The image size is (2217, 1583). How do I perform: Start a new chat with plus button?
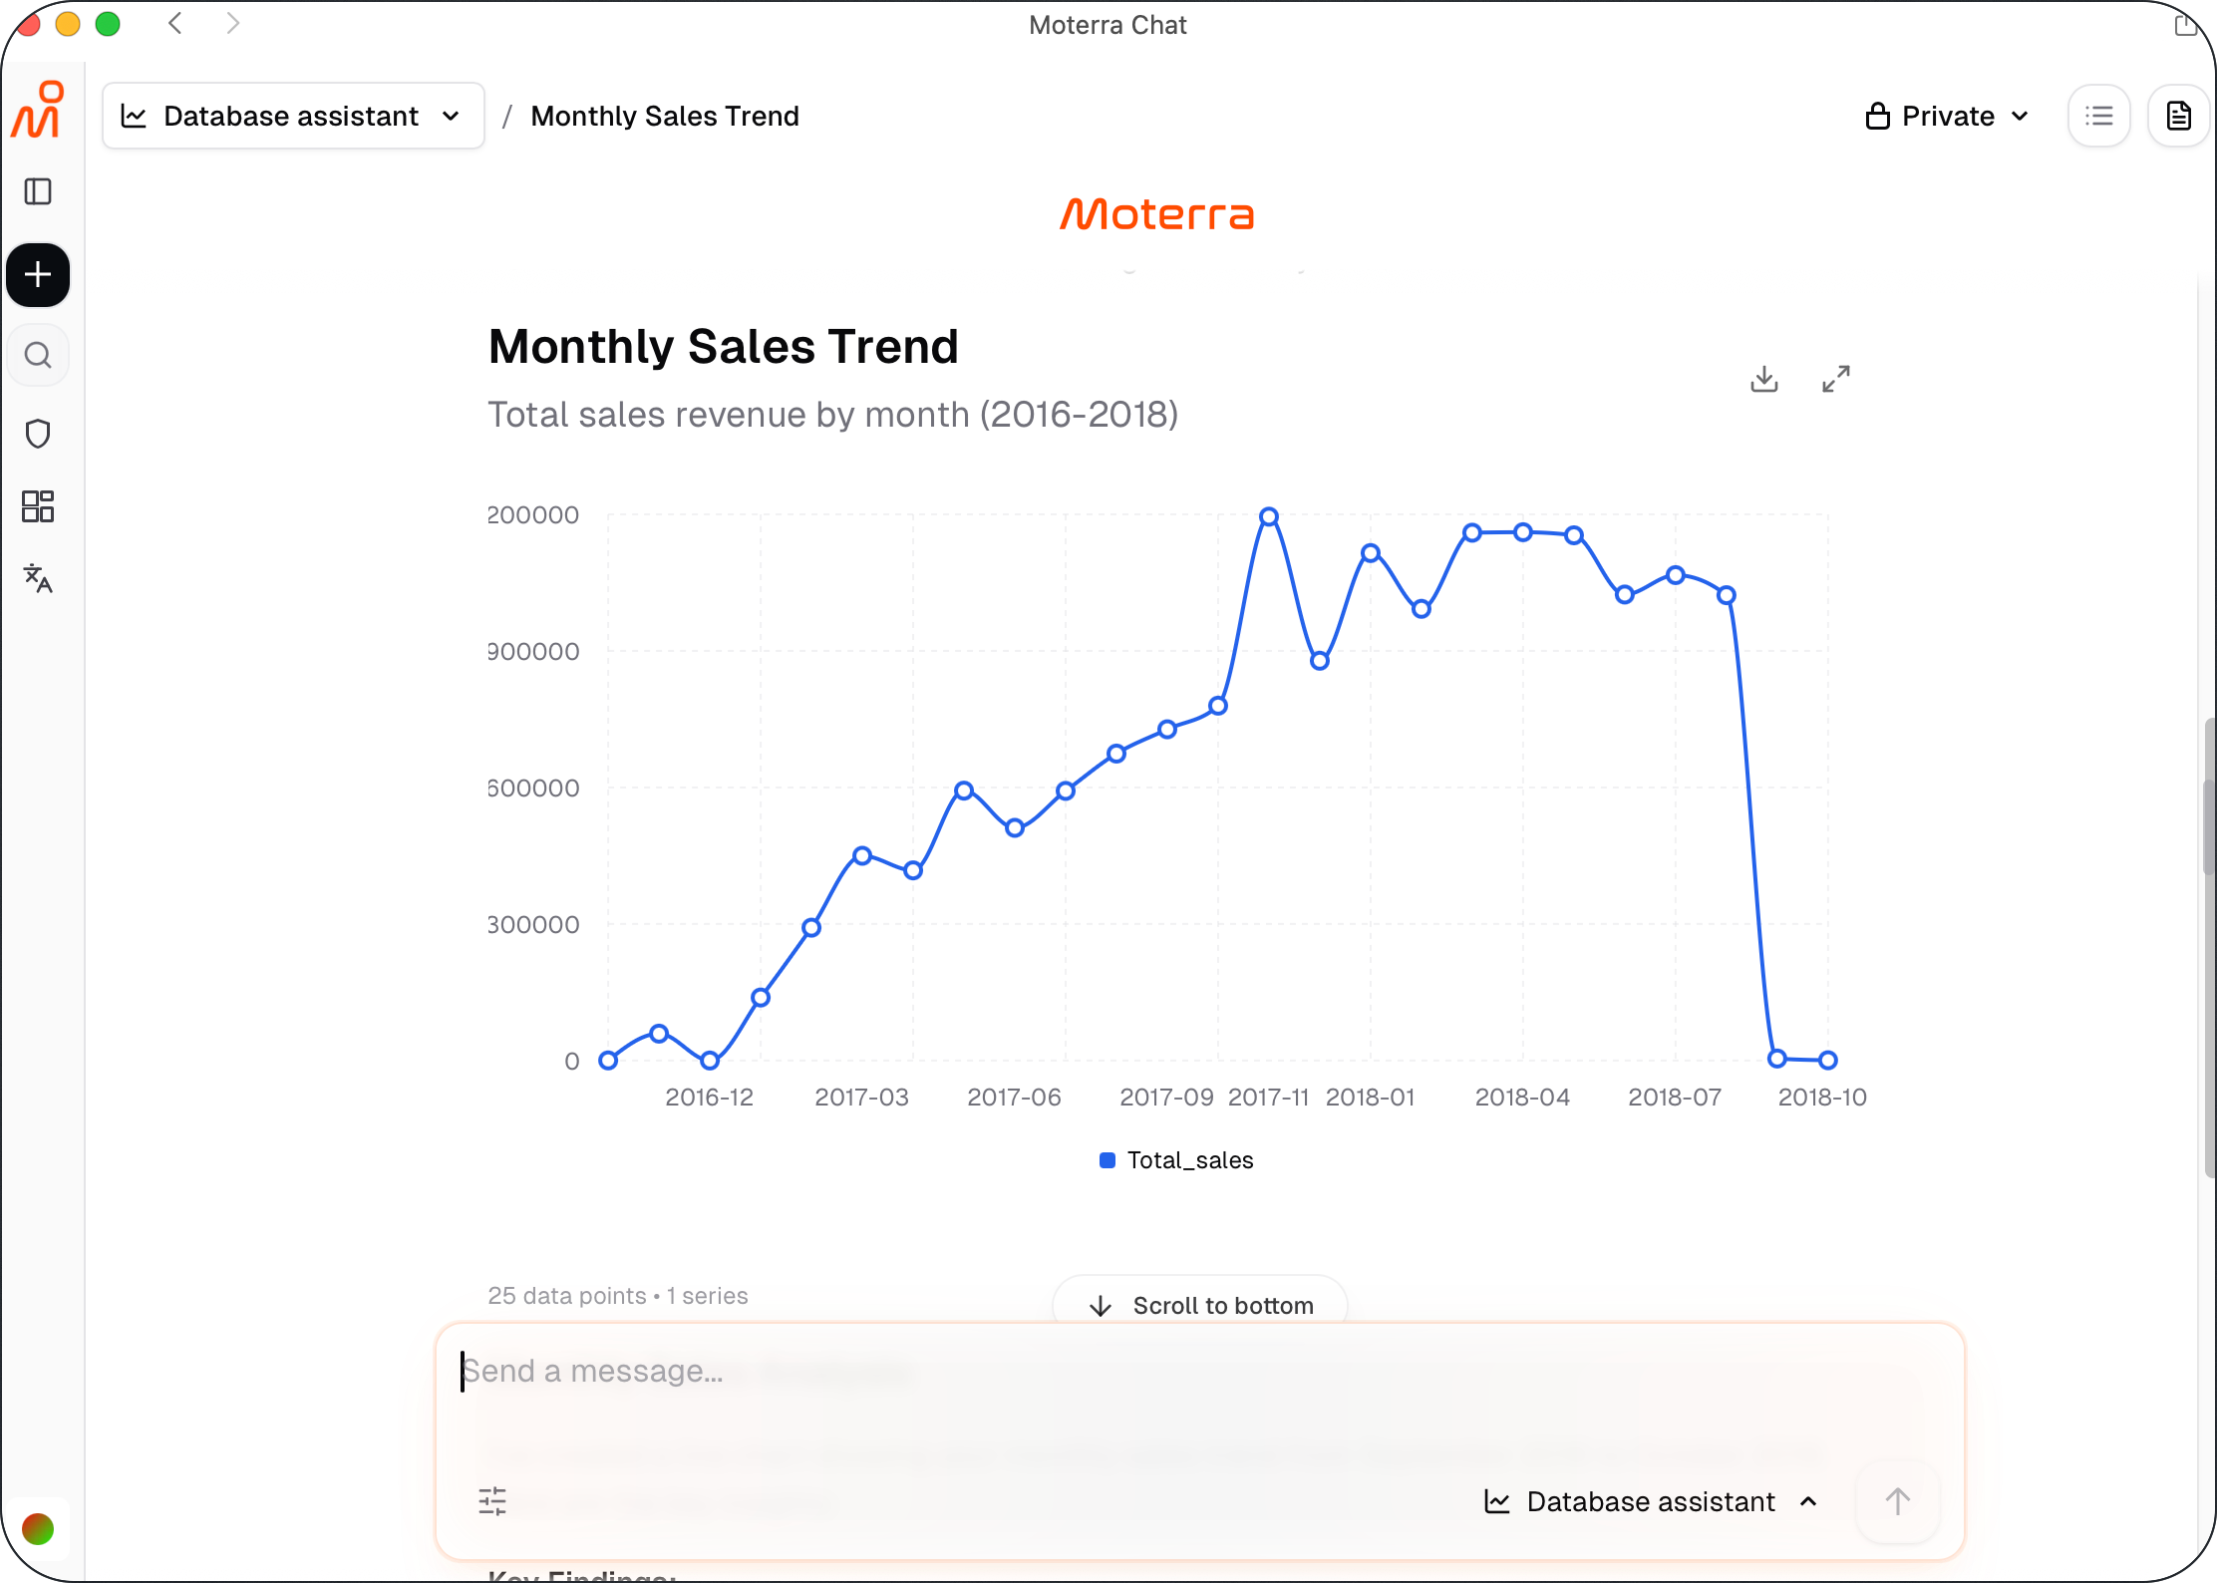[38, 274]
